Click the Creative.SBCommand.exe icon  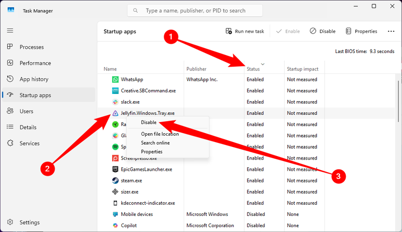(115, 91)
